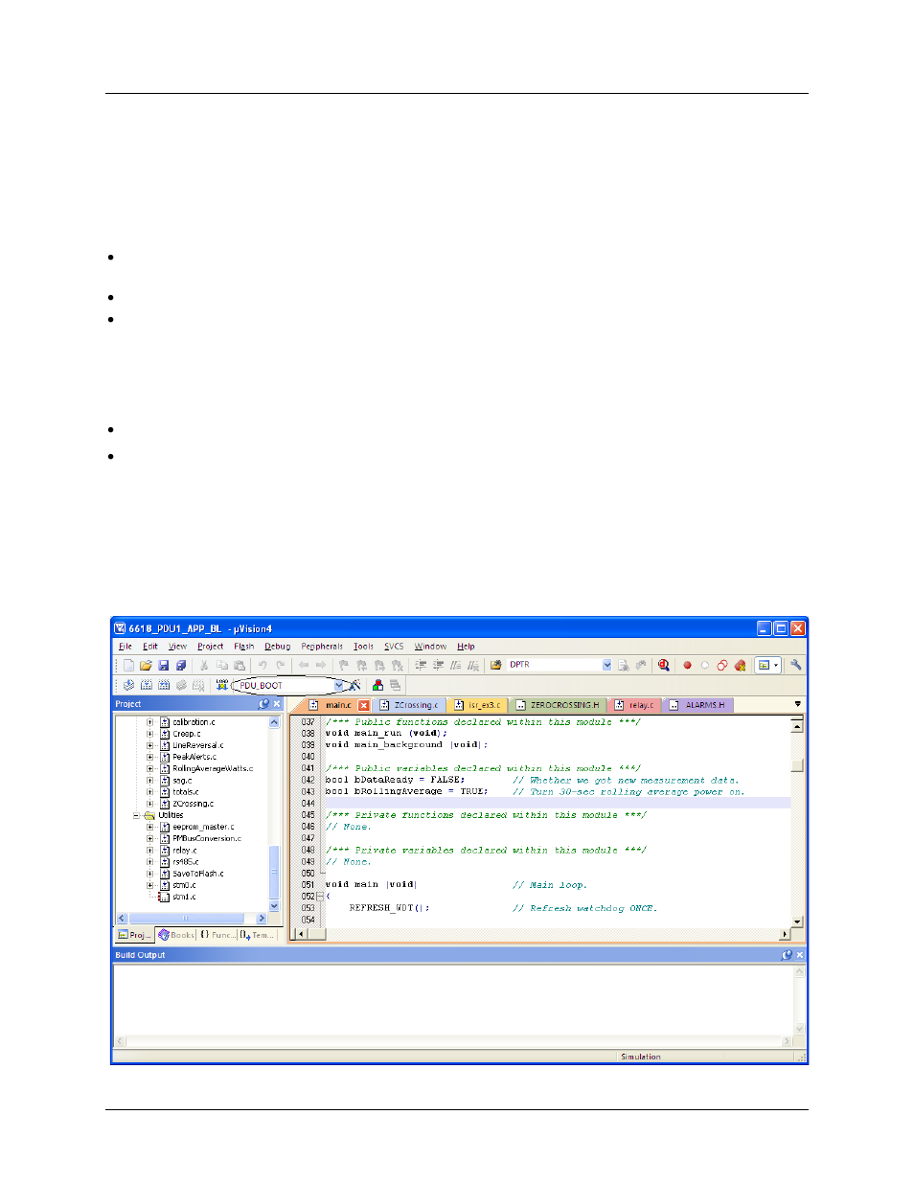Open the Configuration wrench icon
The width and height of the screenshot is (914, 1183).
796,665
